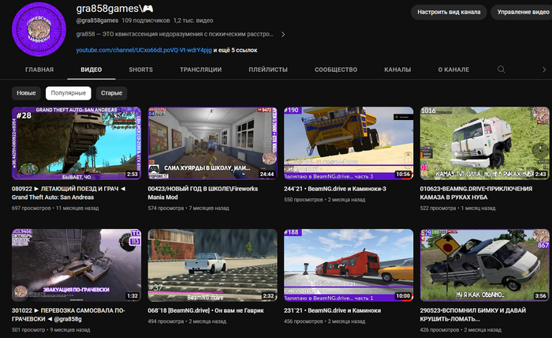The height and width of the screenshot is (338, 552).
Task: Select the Популярные sort filter chip
Action: click(69, 93)
